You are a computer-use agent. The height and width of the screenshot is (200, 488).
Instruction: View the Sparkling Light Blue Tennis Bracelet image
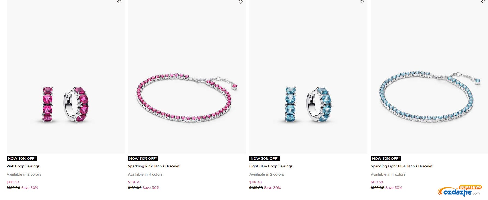click(429, 77)
